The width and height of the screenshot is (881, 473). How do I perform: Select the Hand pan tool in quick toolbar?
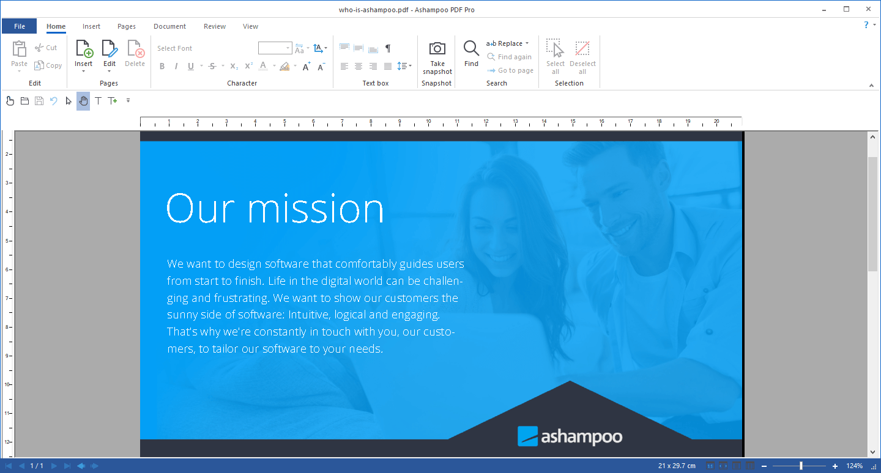[x=83, y=101]
